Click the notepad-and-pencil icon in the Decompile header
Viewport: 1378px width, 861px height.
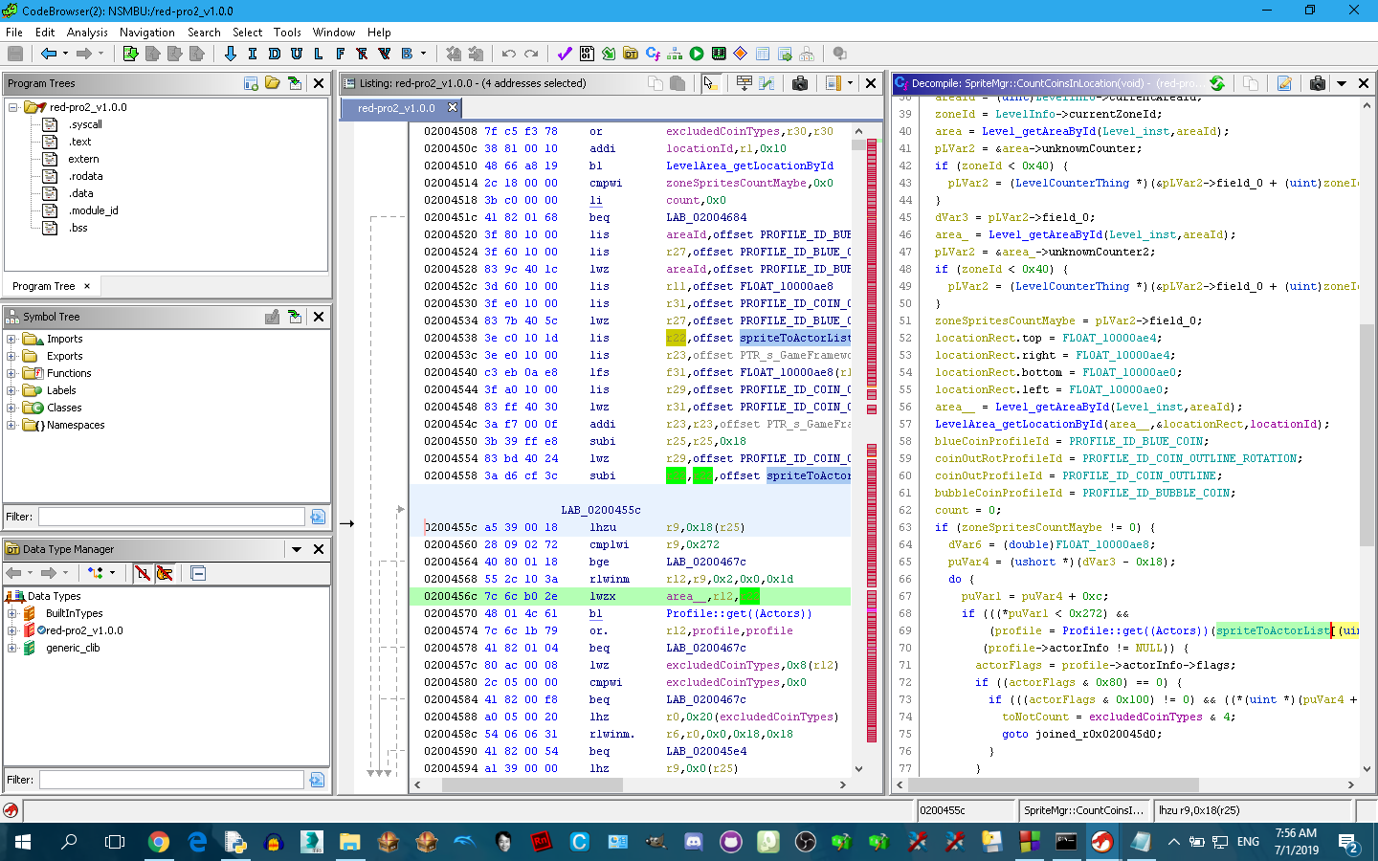[x=1284, y=83]
